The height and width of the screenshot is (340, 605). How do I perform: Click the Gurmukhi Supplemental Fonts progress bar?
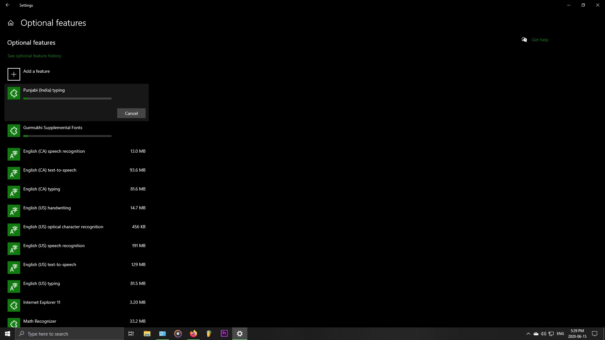coord(67,136)
